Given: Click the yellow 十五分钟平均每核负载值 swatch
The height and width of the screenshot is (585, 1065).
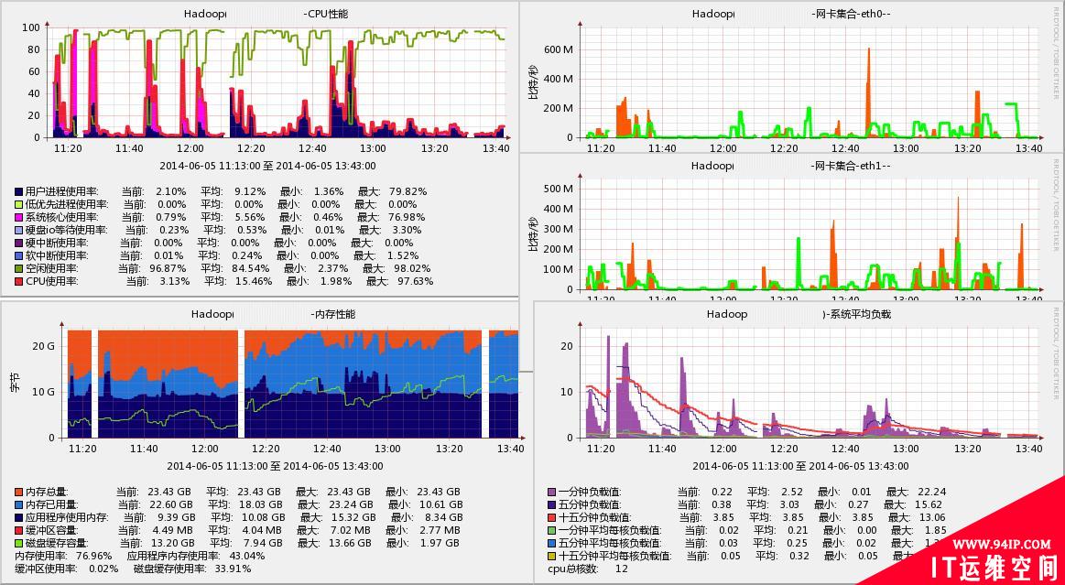Looking at the screenshot, I should (x=551, y=556).
